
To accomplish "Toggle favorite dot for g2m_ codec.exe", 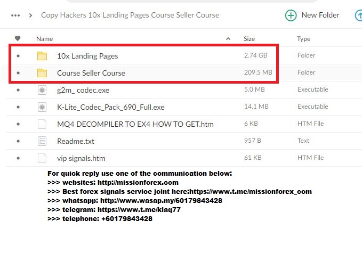I will tap(18, 90).
